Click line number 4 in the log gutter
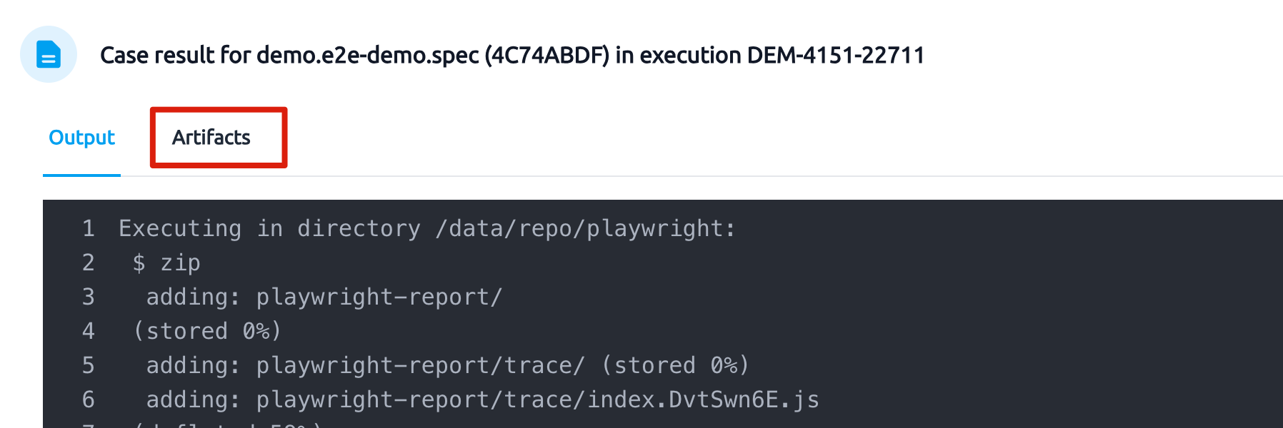 89,331
